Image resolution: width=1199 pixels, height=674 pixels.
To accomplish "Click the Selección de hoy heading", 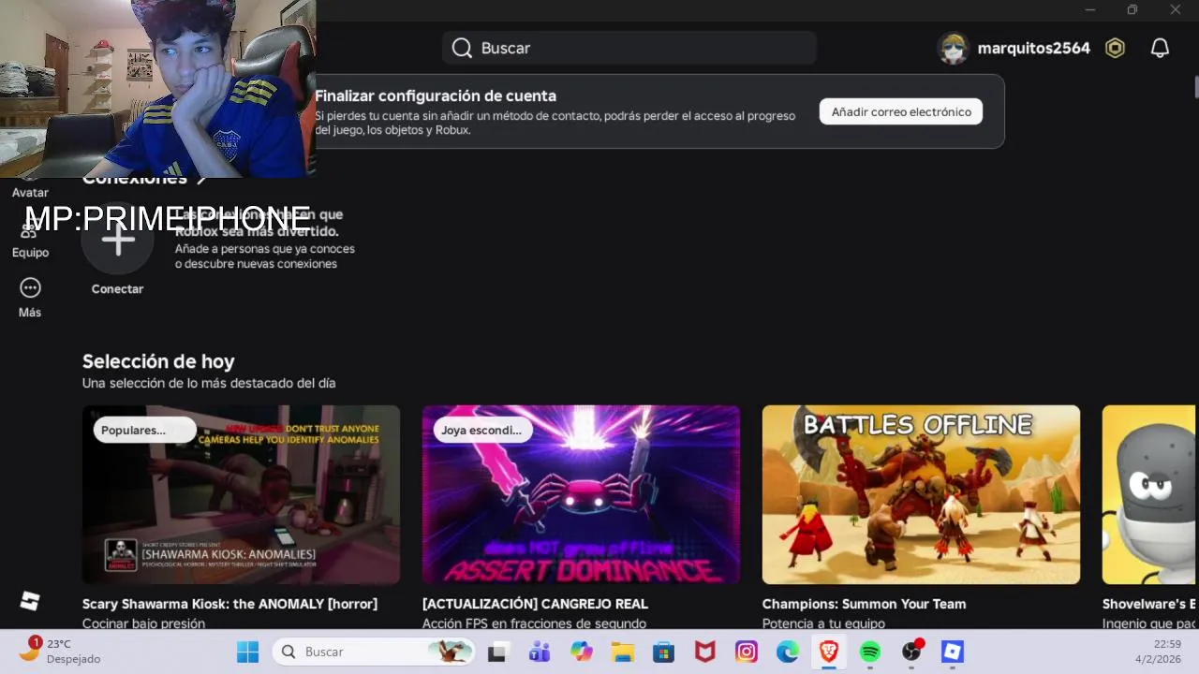I will coord(158,361).
